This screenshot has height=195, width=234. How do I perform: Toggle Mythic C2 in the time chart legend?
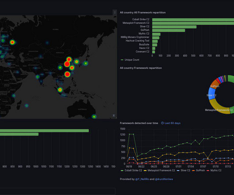point(216,170)
